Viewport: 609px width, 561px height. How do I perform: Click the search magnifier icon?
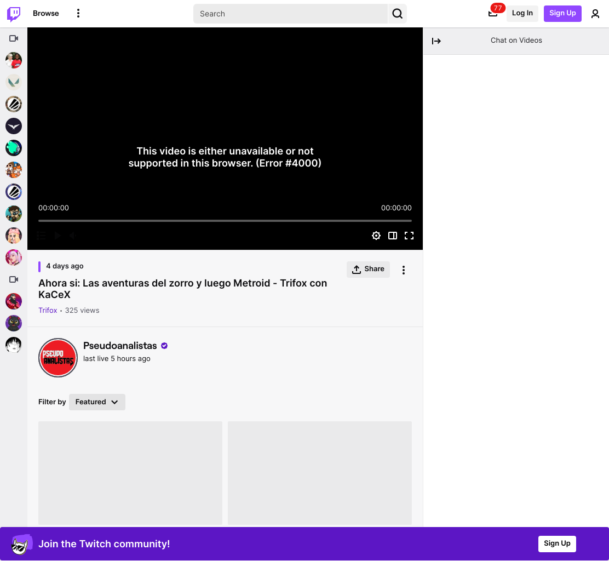[x=397, y=14]
